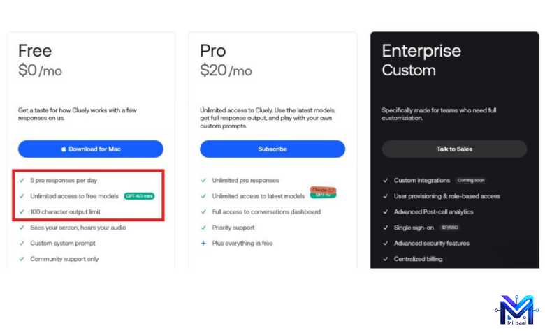Click checkmark beside Custom integrations
This screenshot has height=335, width=545.
click(385, 180)
